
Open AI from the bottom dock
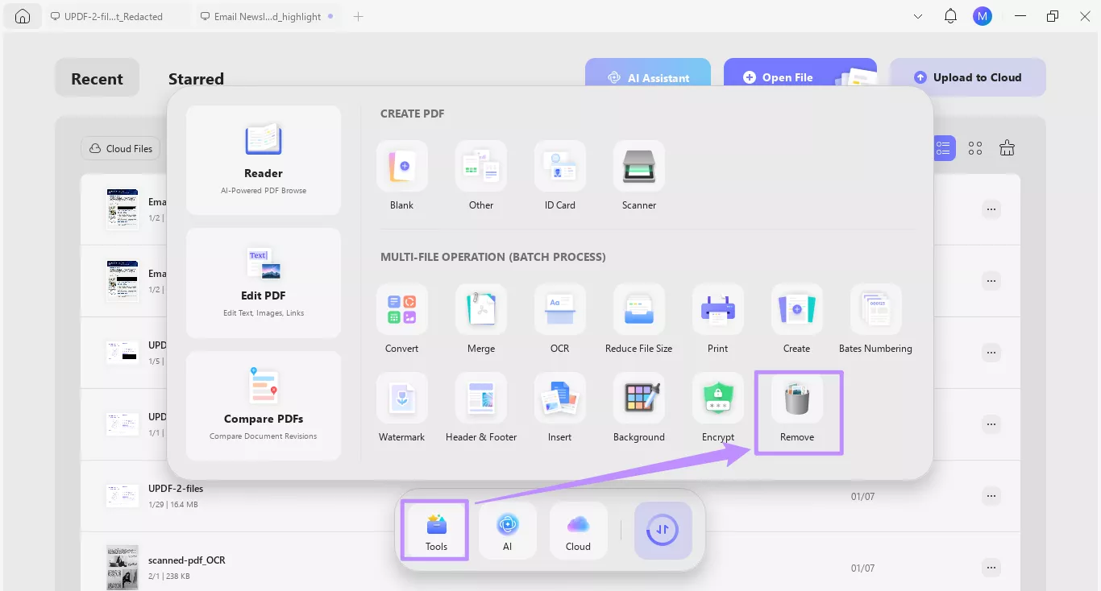508,531
